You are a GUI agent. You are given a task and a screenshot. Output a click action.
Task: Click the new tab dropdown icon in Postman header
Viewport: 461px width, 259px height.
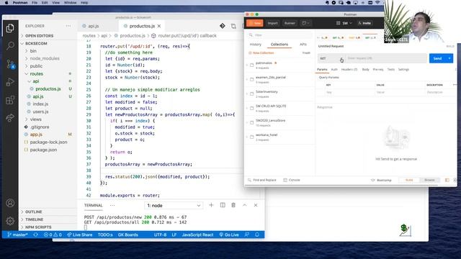[305, 23]
